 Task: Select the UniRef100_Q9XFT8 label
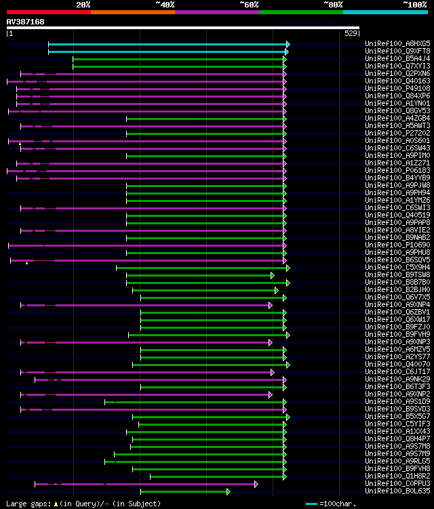pos(397,51)
